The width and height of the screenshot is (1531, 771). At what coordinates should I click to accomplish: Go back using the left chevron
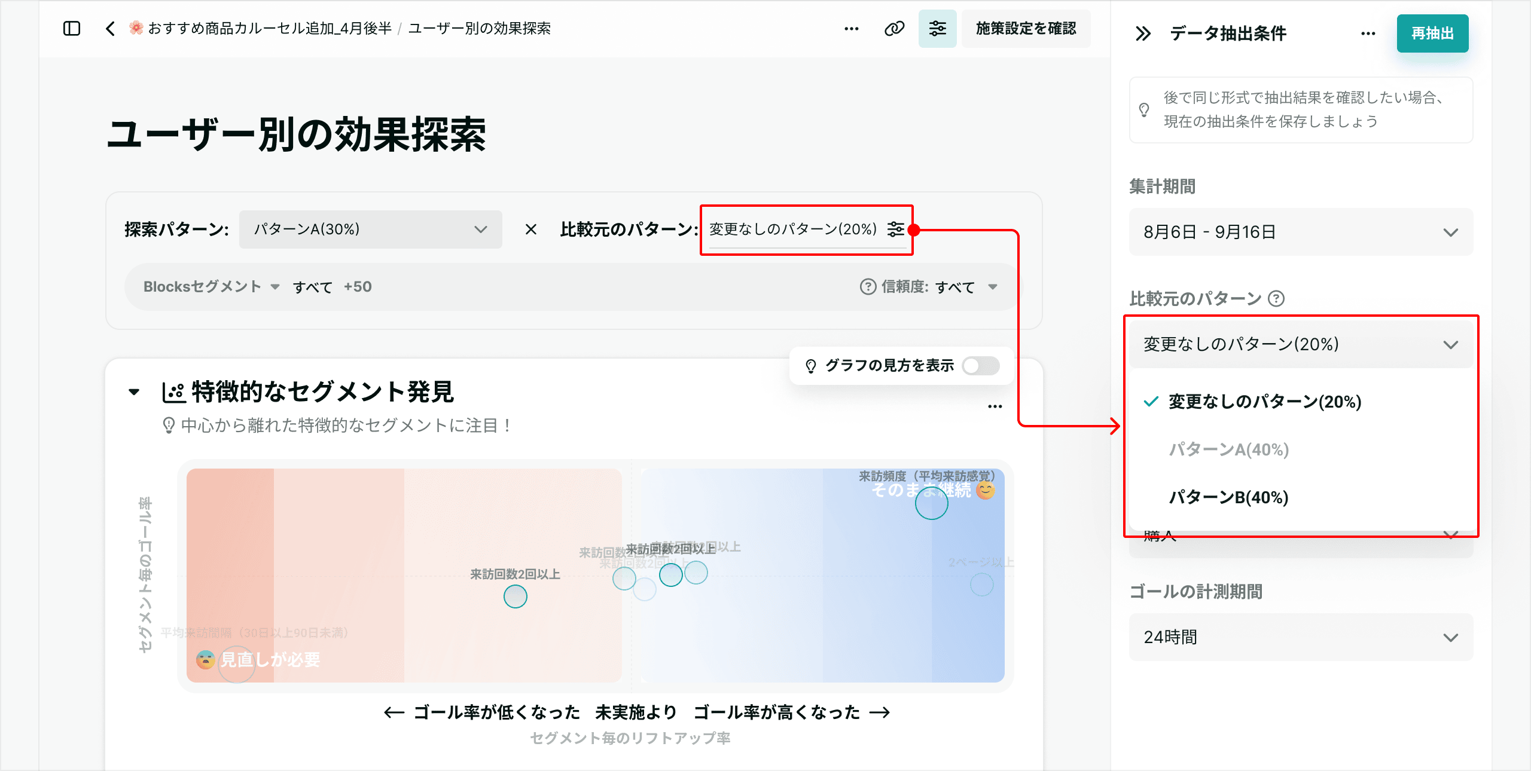pos(110,28)
